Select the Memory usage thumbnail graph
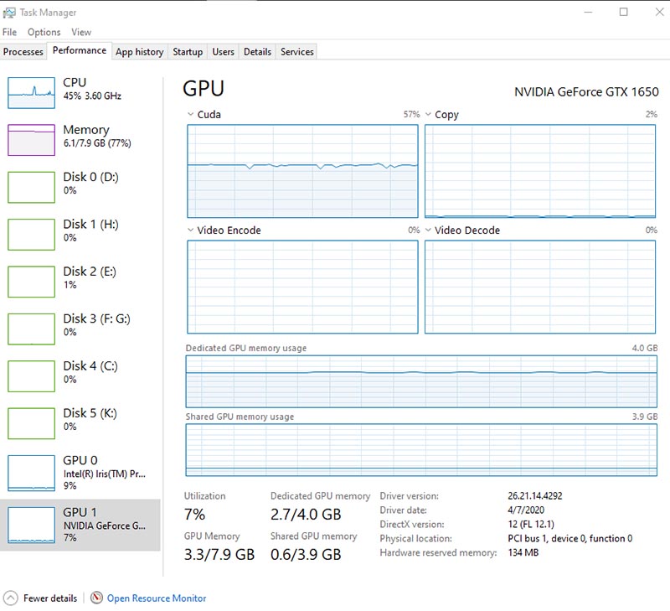 [x=31, y=140]
